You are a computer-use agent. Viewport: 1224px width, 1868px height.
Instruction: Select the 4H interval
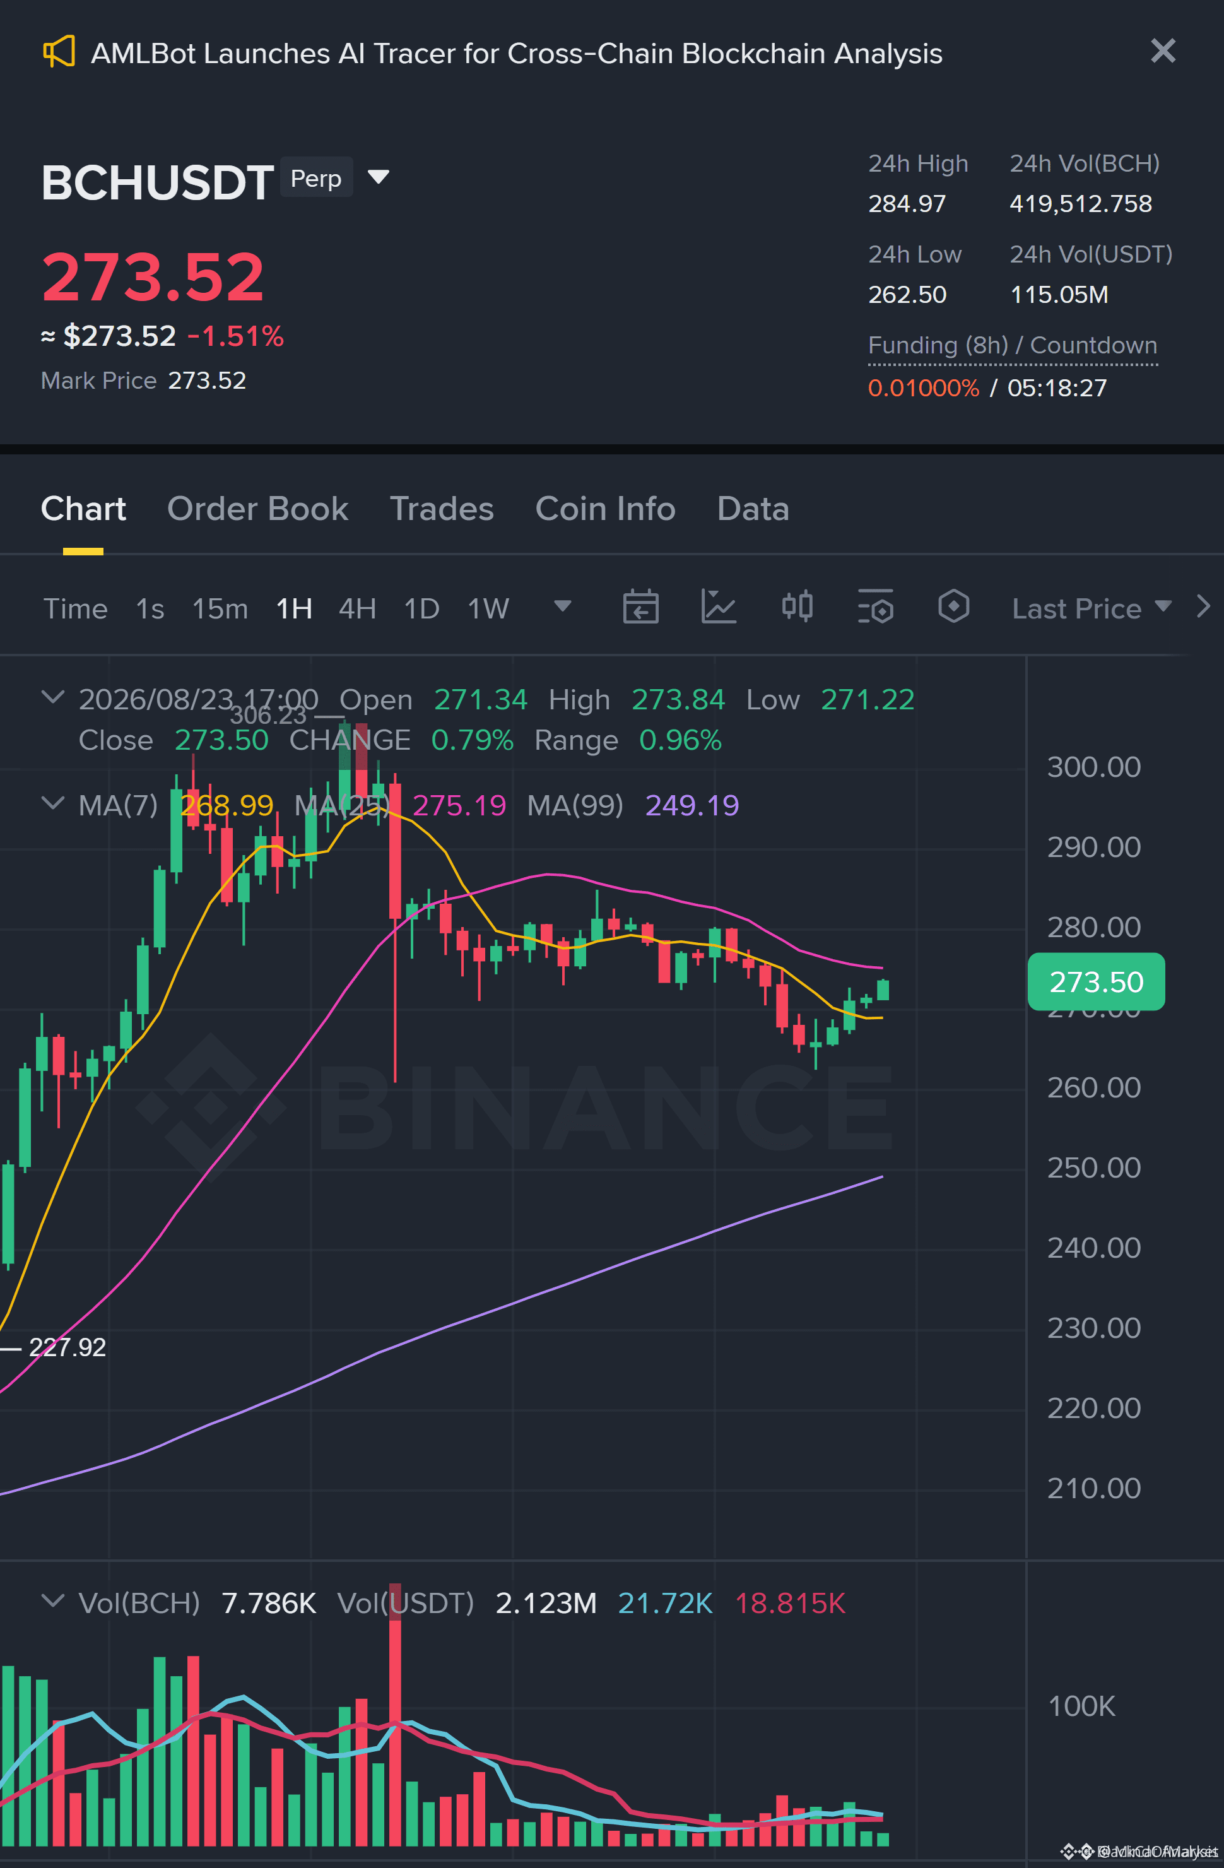tap(357, 608)
